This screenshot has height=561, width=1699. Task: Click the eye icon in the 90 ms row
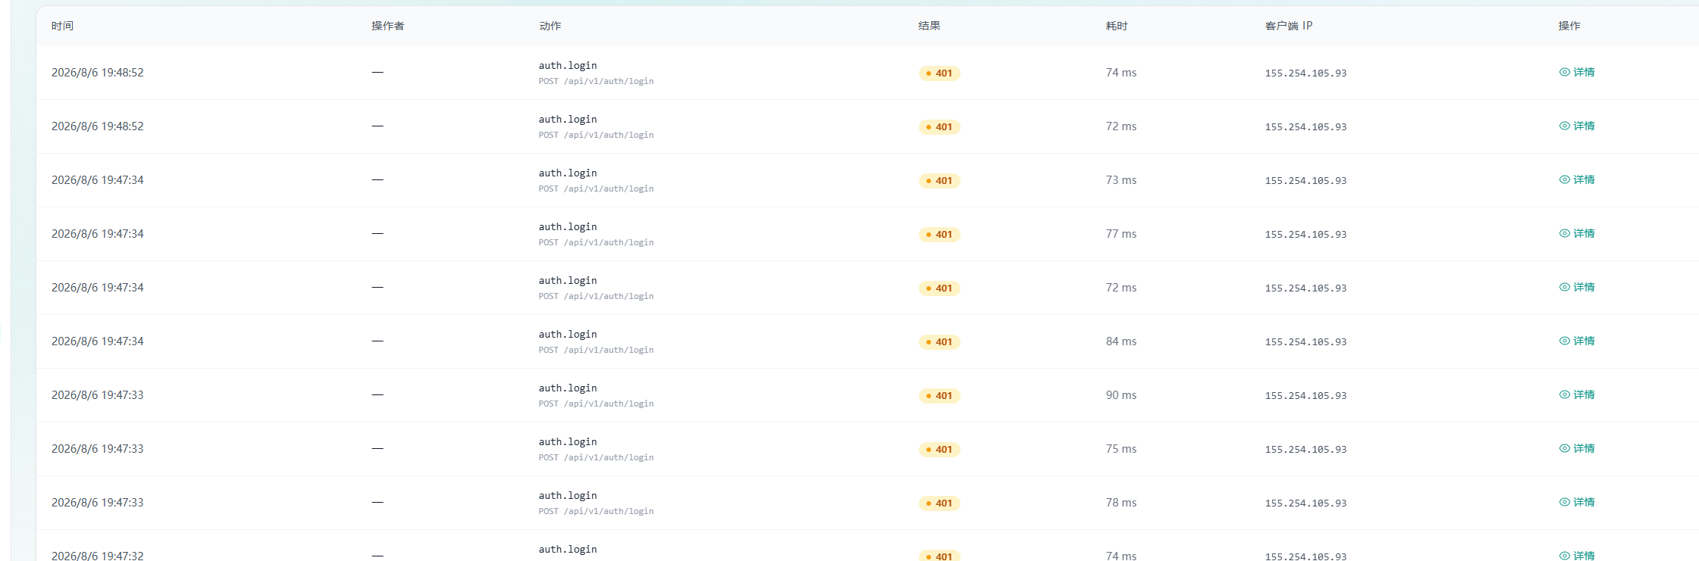point(1564,394)
